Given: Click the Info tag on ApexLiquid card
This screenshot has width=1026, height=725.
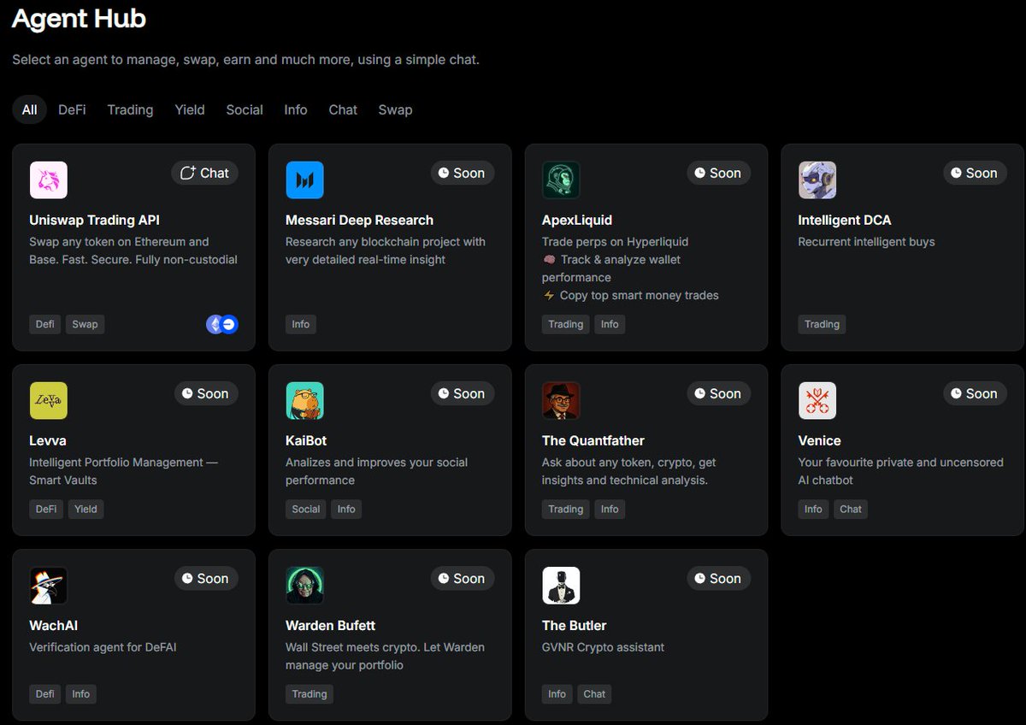Looking at the screenshot, I should point(610,324).
